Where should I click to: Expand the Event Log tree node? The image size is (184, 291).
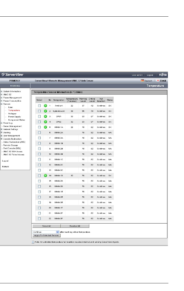click(2, 123)
